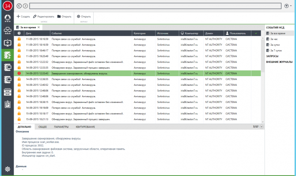Click the green checkmark column header
This screenshot has height=176, width=296.
(256, 33)
